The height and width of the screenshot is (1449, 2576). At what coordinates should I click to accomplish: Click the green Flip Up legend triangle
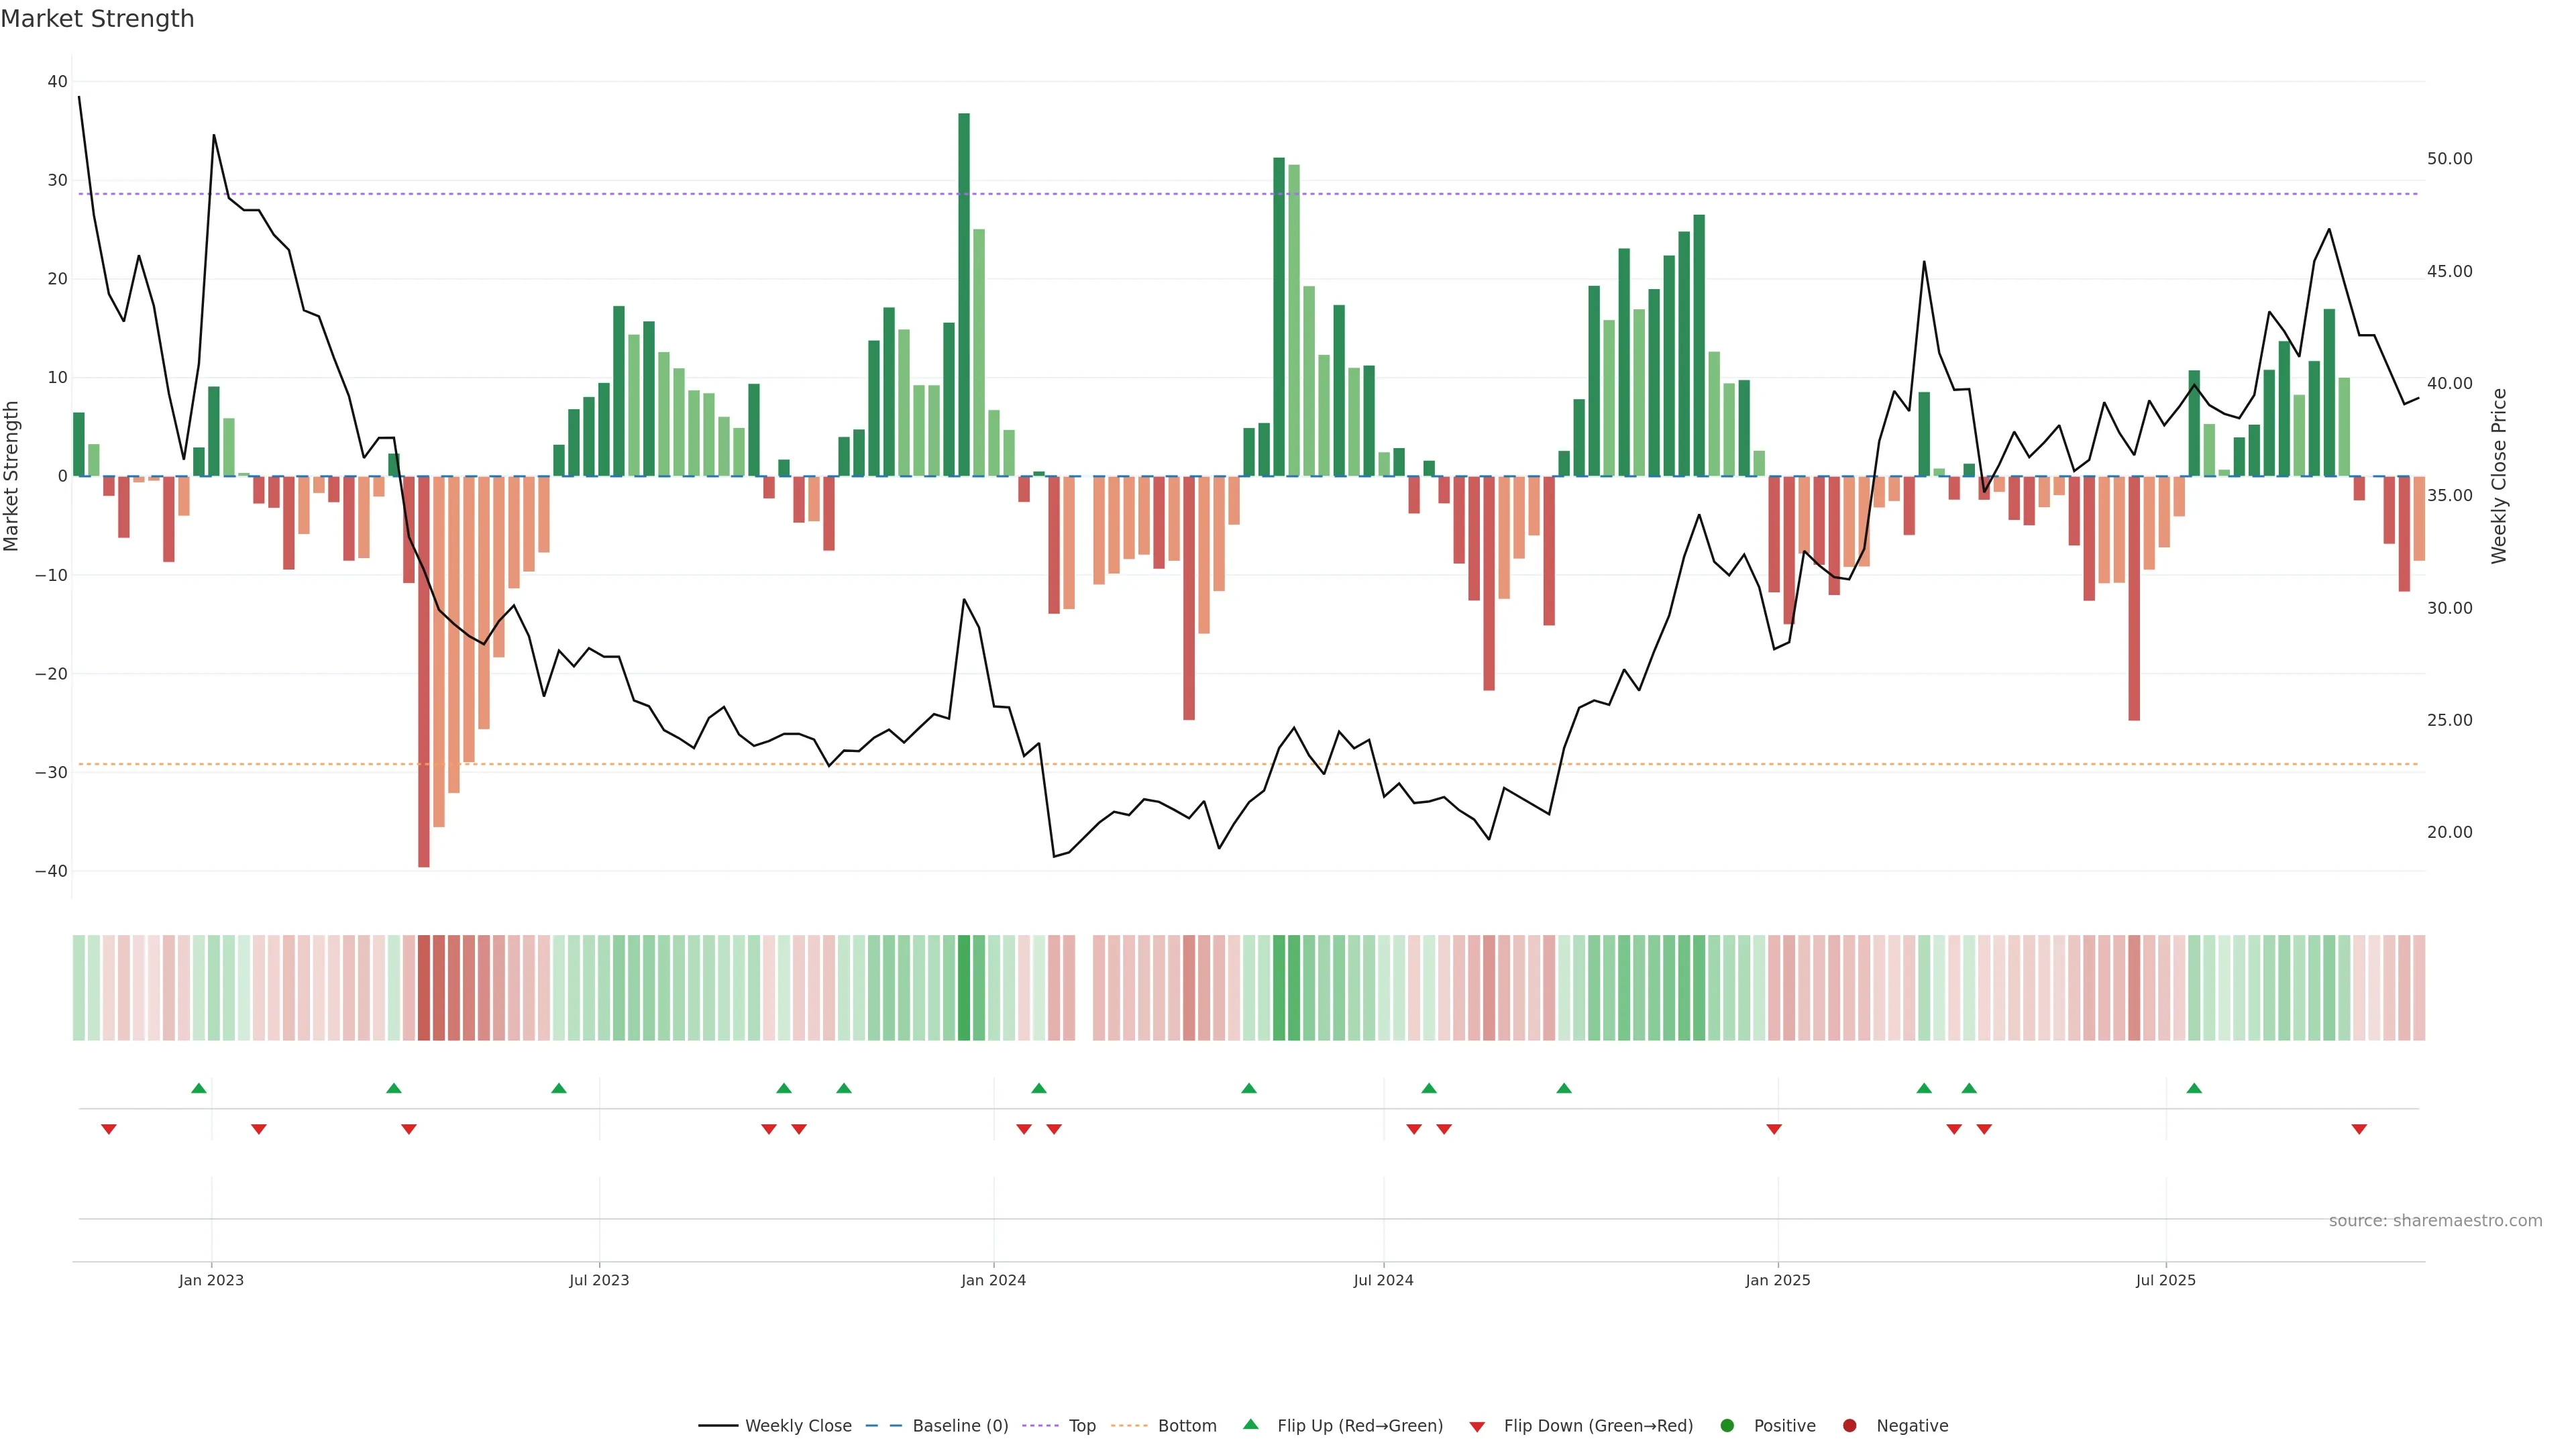1250,1424
